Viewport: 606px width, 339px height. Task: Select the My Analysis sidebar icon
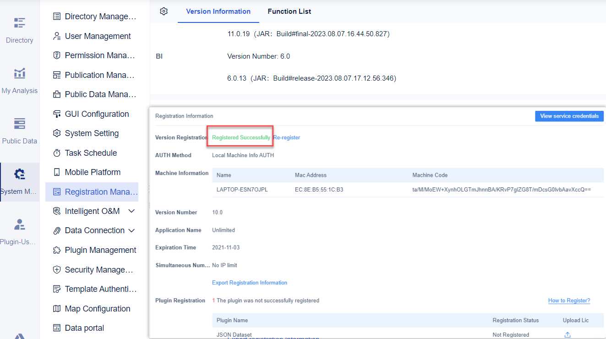[x=19, y=78]
